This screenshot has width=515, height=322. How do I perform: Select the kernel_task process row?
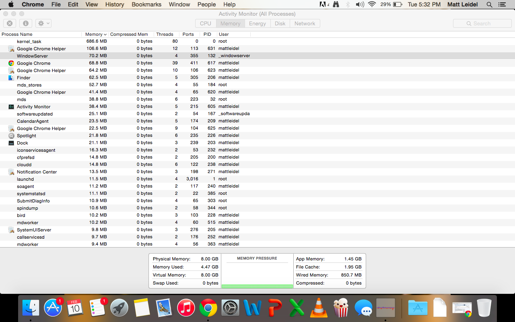257,41
